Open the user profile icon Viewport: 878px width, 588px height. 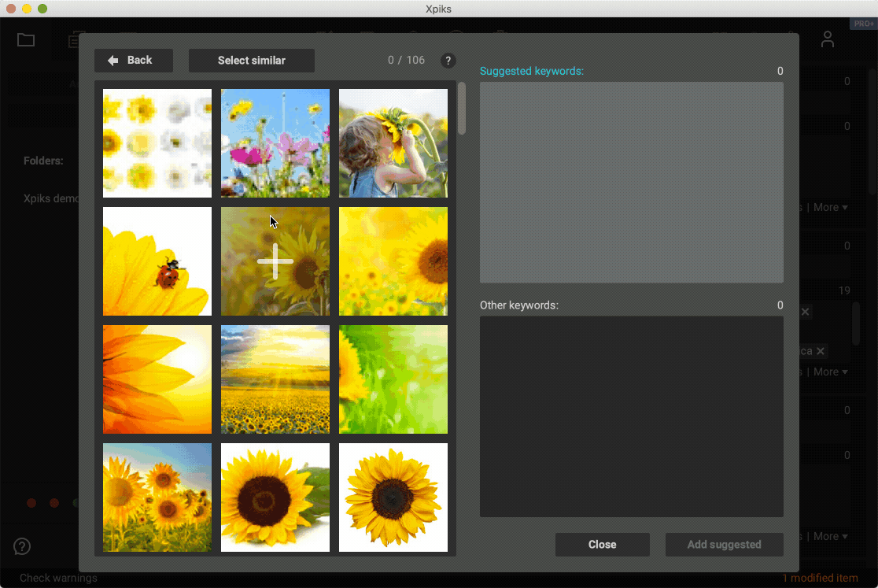827,39
